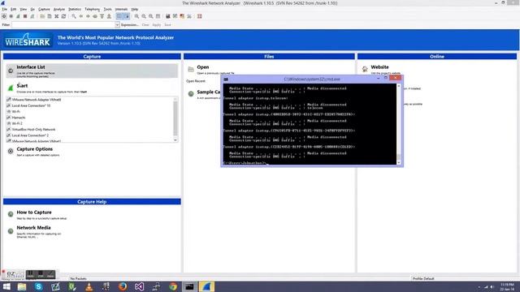Click the go forward arrow toolbar icon
Viewport: 520px width, 292px height.
coord(88,16)
